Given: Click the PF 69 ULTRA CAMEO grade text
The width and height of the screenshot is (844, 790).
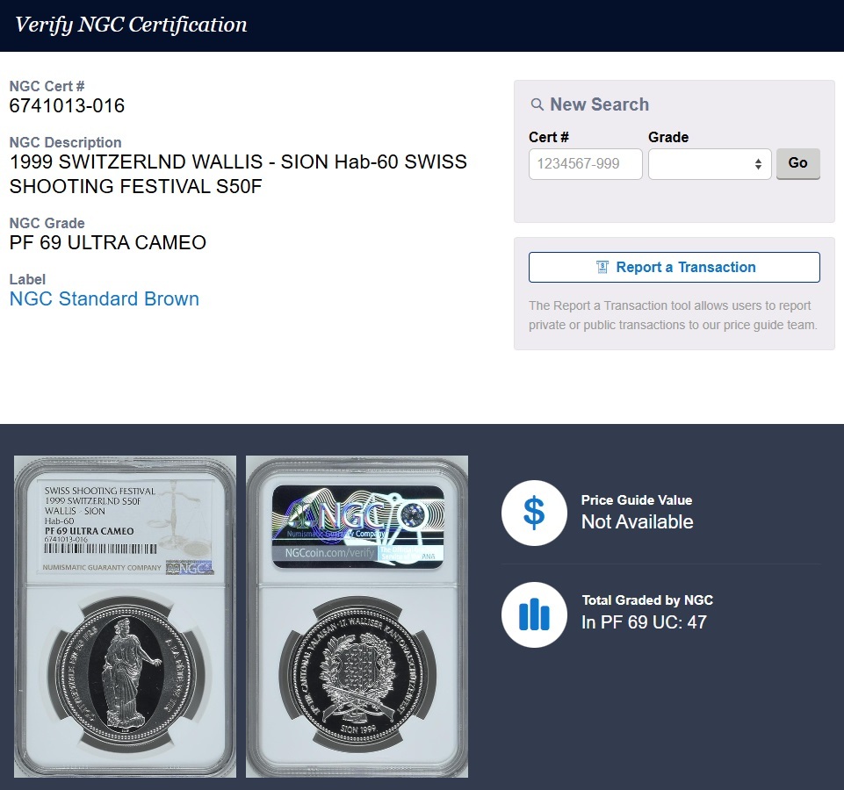Looking at the screenshot, I should point(108,242).
